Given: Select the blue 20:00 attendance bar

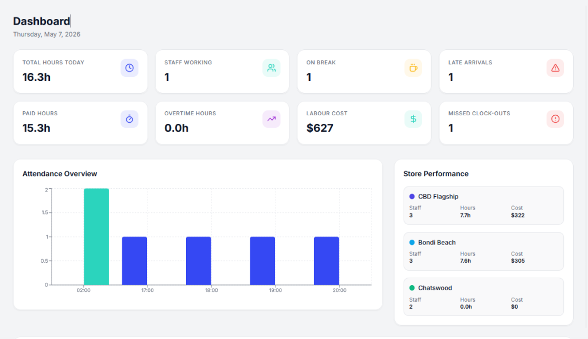Looking at the screenshot, I should (x=327, y=261).
